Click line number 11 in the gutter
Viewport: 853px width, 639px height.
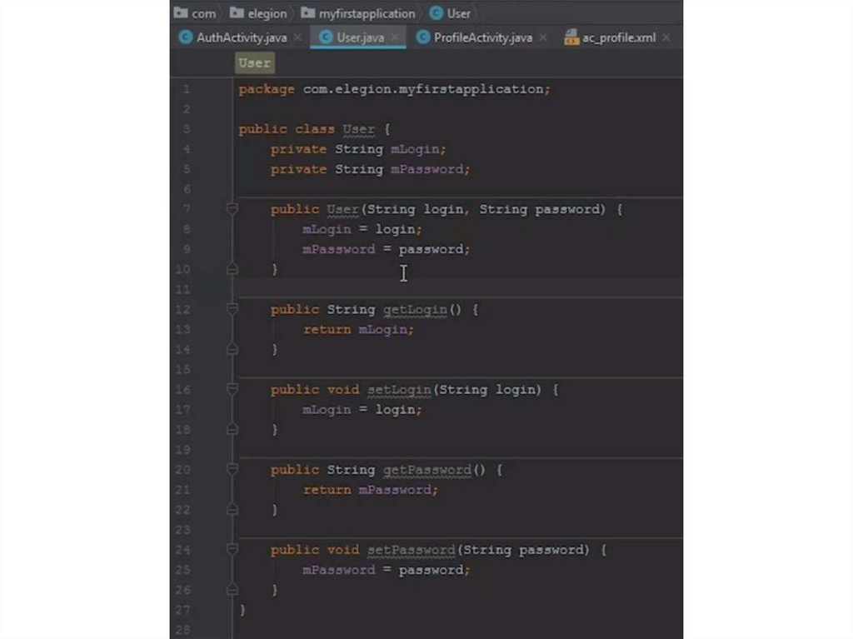click(182, 289)
